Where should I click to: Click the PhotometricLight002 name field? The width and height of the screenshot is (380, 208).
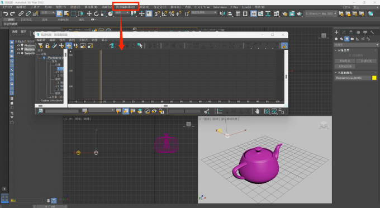pyautogui.click(x=353, y=78)
